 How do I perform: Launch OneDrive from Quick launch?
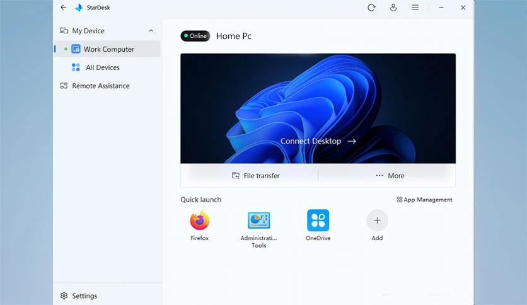[x=318, y=226]
